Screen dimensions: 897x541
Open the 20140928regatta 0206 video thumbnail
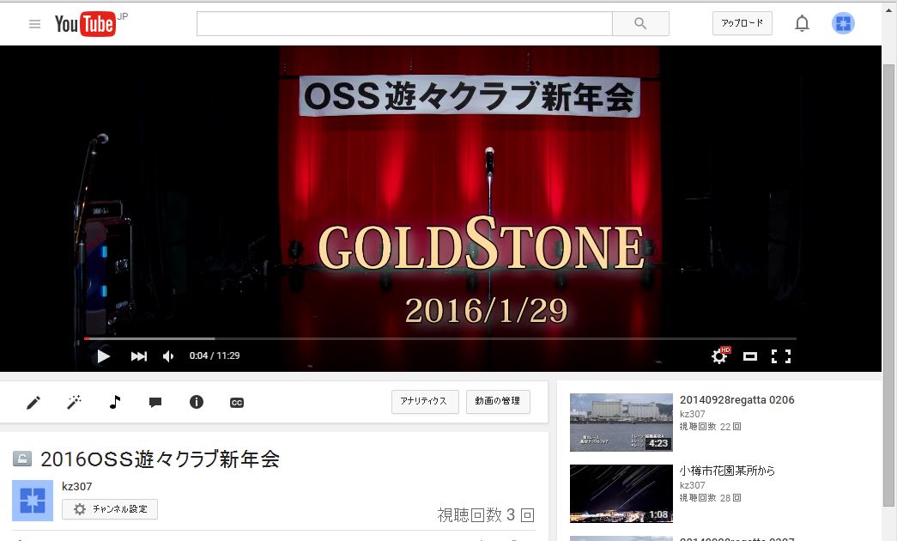click(621, 422)
